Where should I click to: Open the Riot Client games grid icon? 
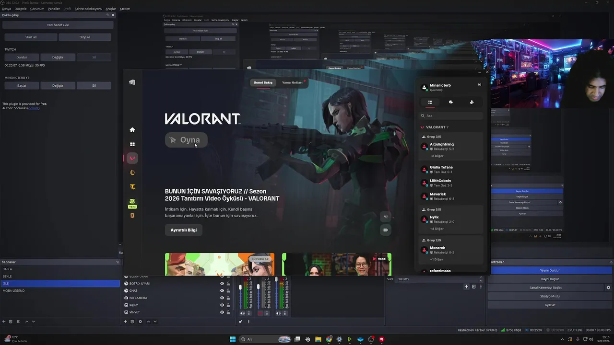click(132, 144)
